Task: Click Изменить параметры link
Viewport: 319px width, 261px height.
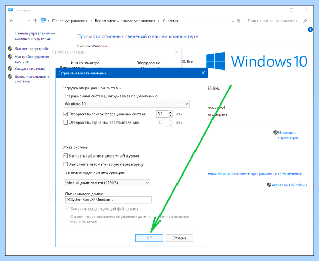Action: (x=288, y=135)
